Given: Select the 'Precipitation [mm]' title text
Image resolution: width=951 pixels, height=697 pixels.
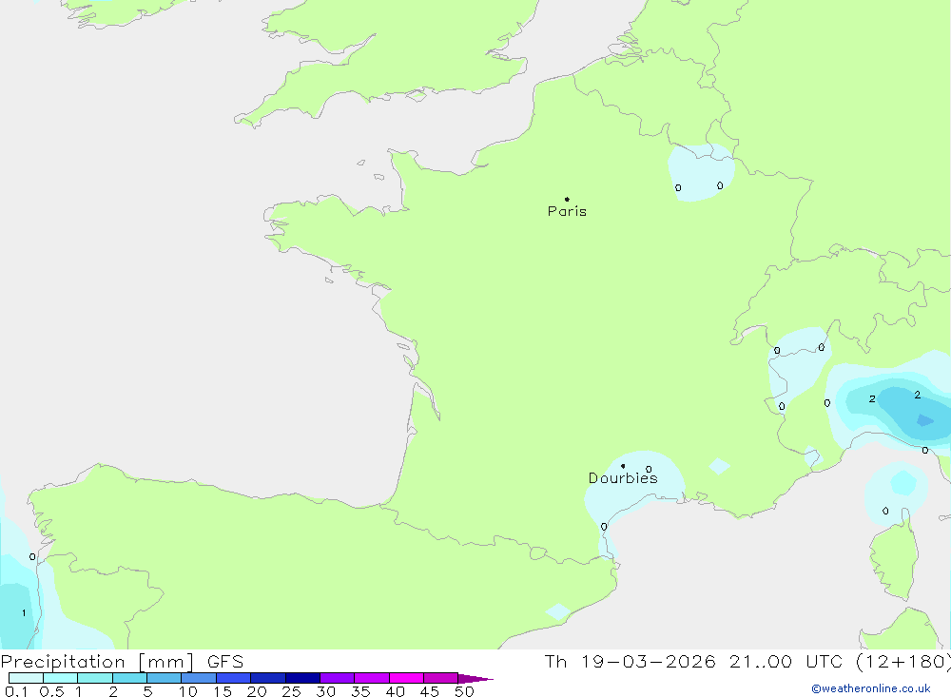Looking at the screenshot, I should [97, 661].
